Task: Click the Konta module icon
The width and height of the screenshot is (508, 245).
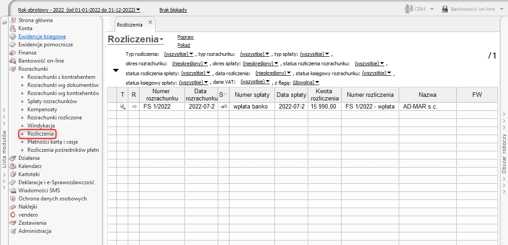Action: point(13,28)
